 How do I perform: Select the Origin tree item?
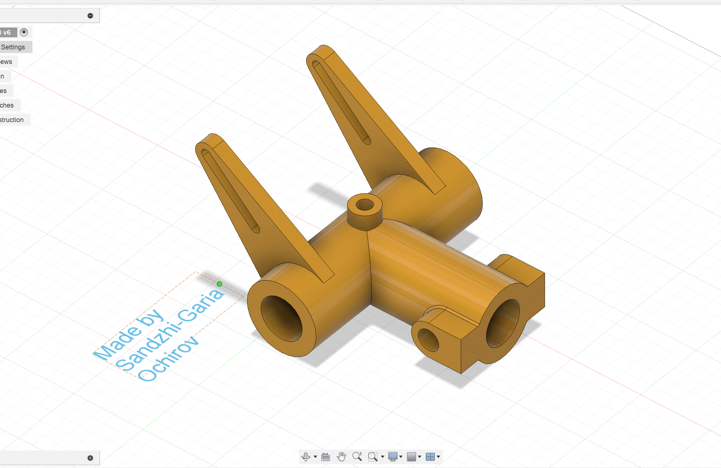point(5,76)
